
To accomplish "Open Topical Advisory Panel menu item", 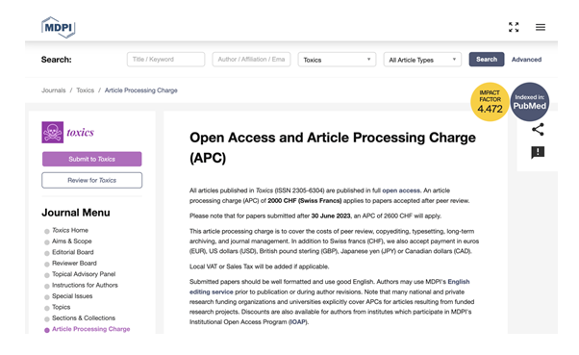I will (84, 274).
